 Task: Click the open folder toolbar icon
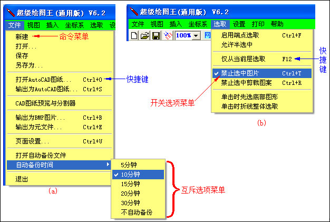click(x=144, y=35)
